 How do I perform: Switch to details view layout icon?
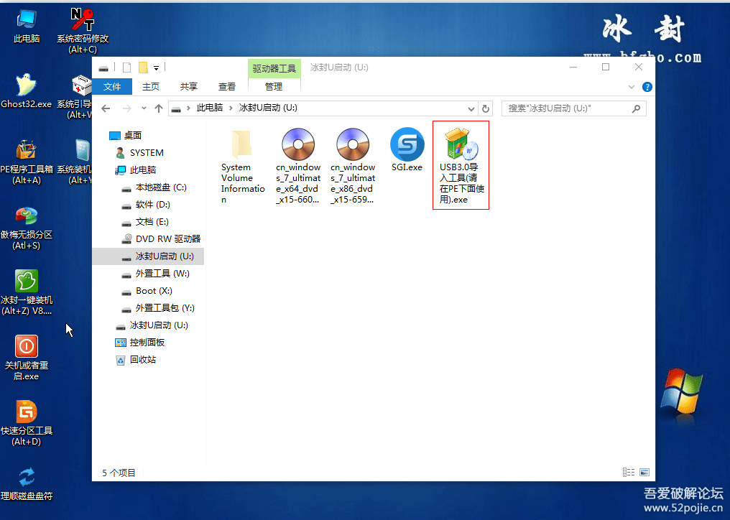(x=629, y=473)
